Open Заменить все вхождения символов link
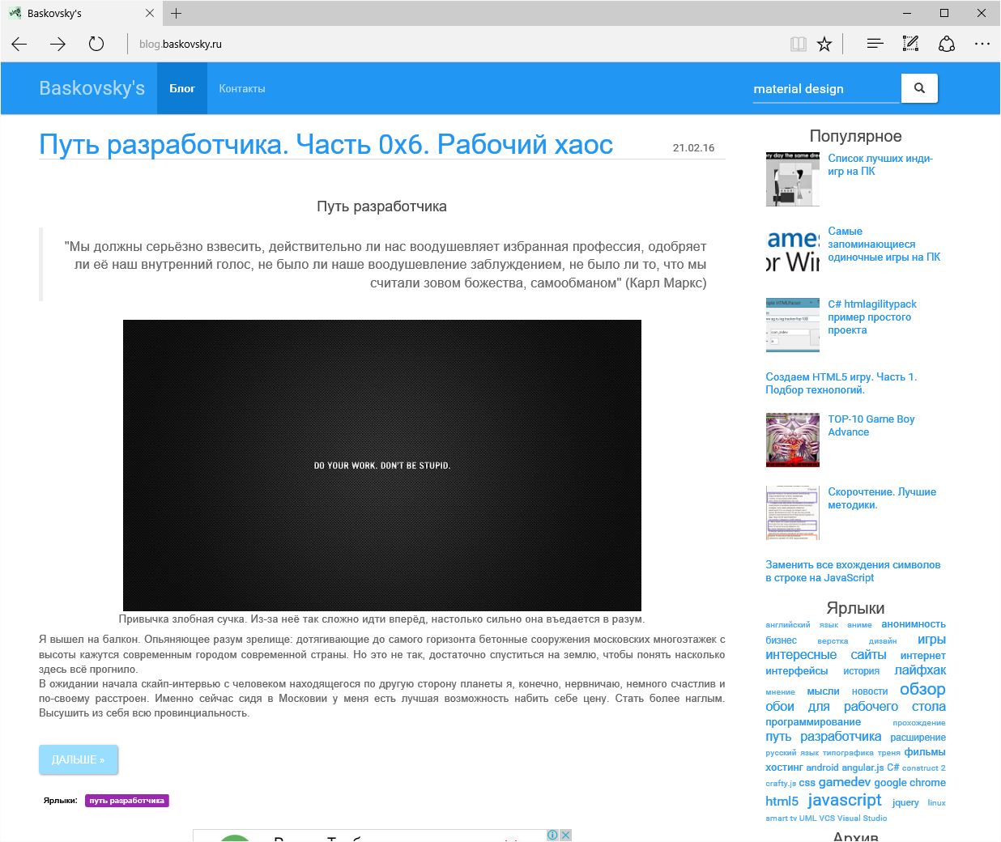Image resolution: width=1001 pixels, height=842 pixels. (x=853, y=571)
